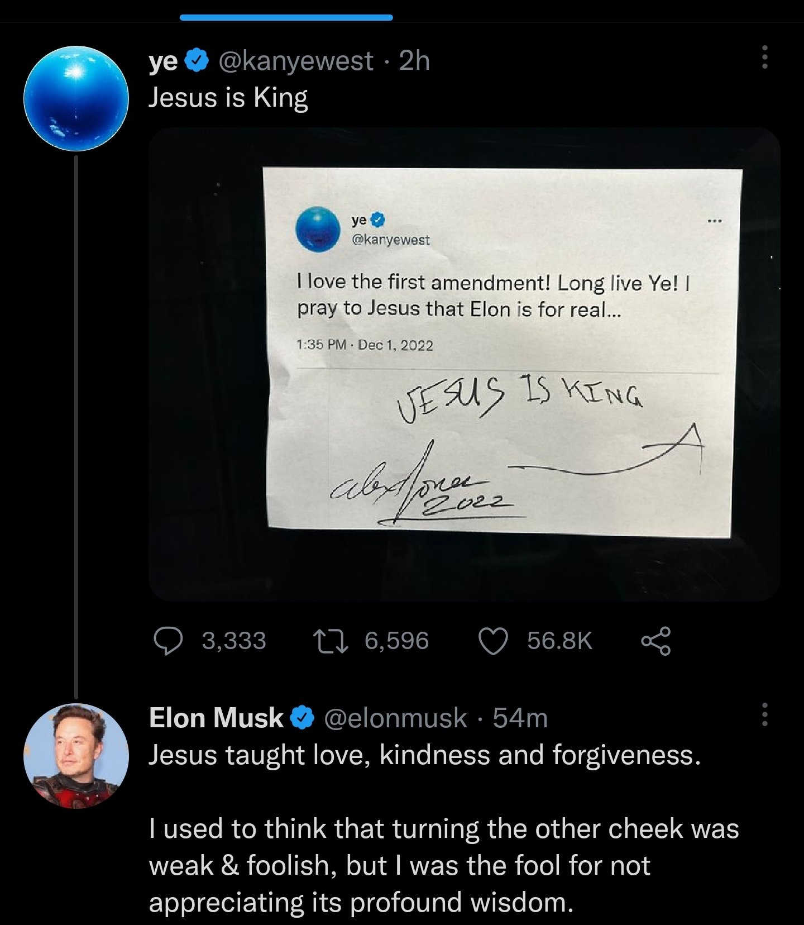Click ye's blue verified badge
804x925 pixels.
click(197, 61)
